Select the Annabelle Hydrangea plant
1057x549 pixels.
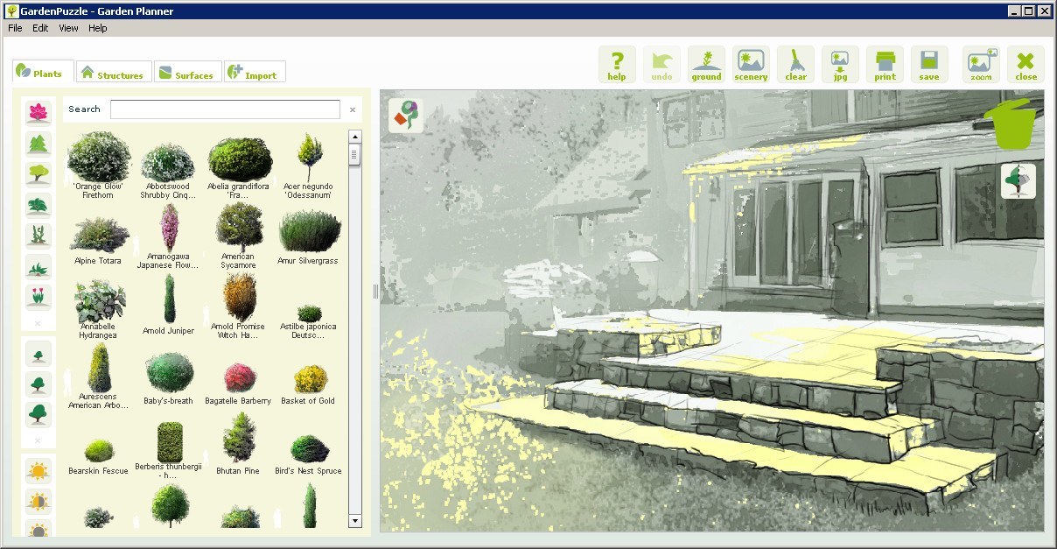[x=98, y=310]
